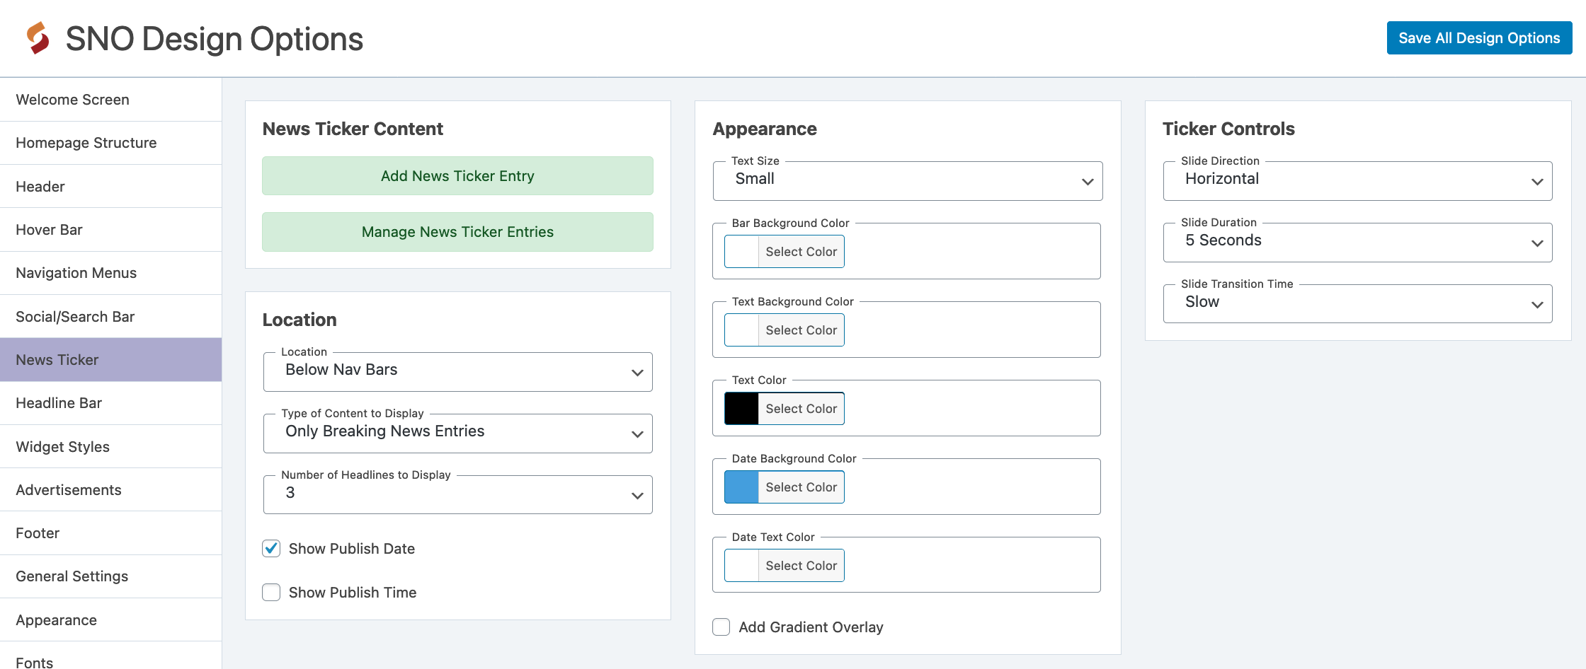
Task: Open Slide Duration dropdown
Action: click(1357, 243)
